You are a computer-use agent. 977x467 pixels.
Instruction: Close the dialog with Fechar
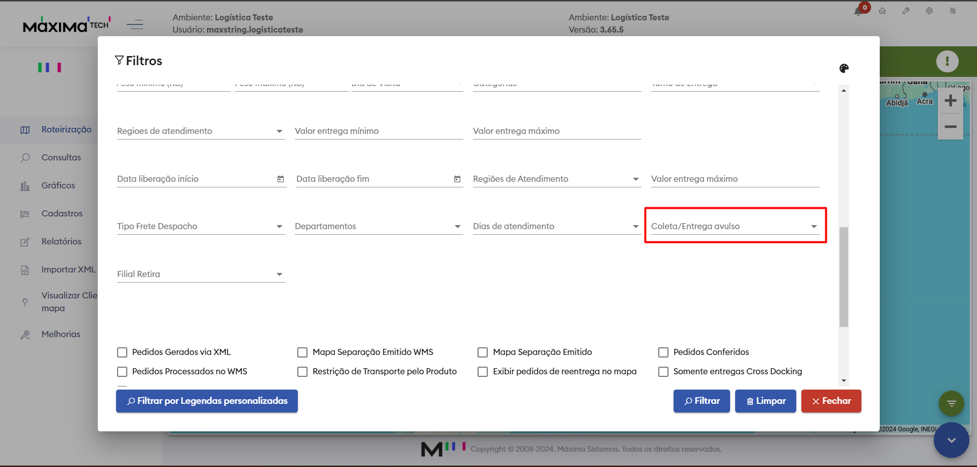tap(831, 401)
